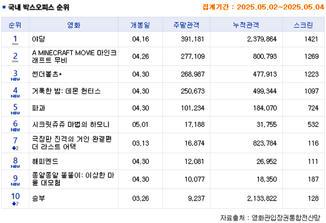This screenshot has height=223, width=326.
Task: Click rank number 10
Action: (15, 196)
